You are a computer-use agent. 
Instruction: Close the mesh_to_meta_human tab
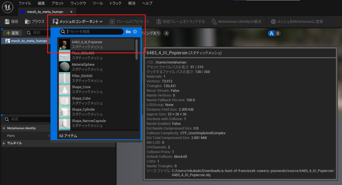[71, 12]
